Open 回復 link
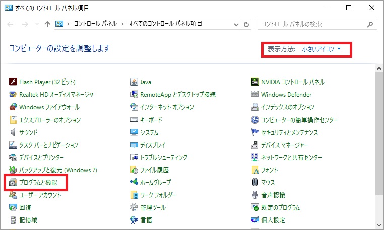Screen dimensions: 384x230 pyautogui.click(x=25, y=207)
